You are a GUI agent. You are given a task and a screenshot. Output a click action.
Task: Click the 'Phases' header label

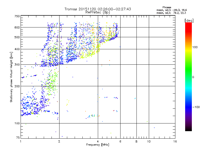pyautogui.click(x=167, y=7)
